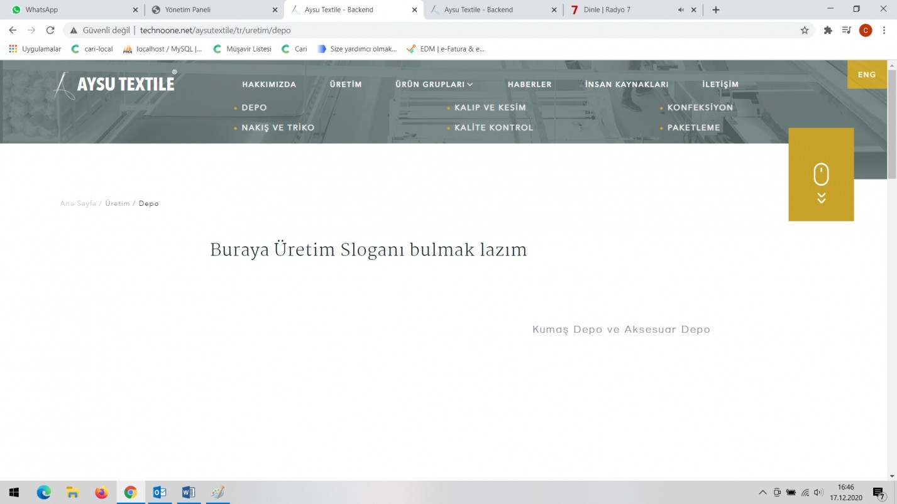Open the Chrome profile avatar menu
The width and height of the screenshot is (897, 504).
click(866, 30)
